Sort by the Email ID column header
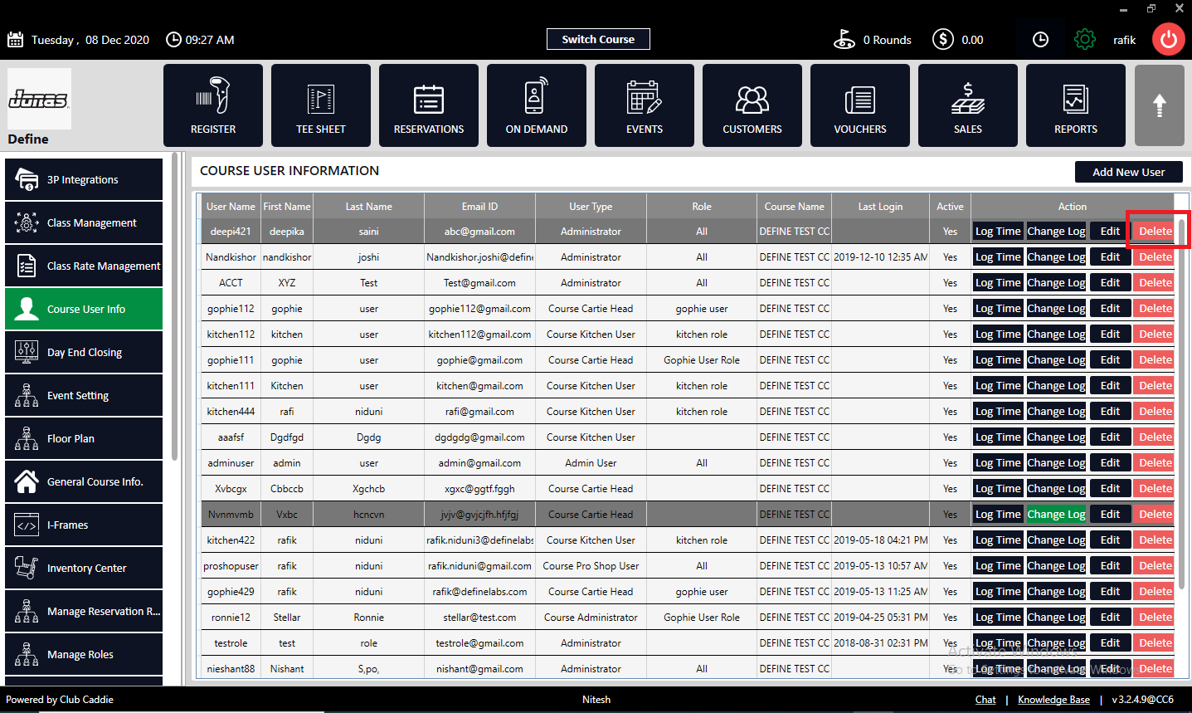1192x713 pixels. click(479, 206)
